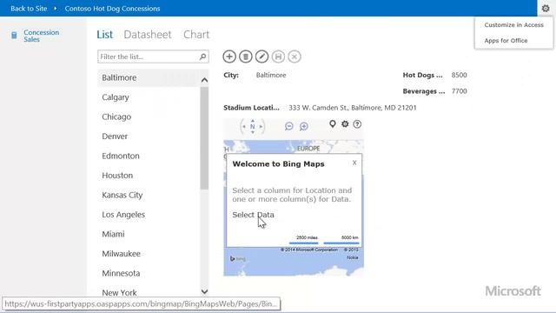The image size is (556, 313).
Task: Zoom in on the Bing map
Action: 304,126
